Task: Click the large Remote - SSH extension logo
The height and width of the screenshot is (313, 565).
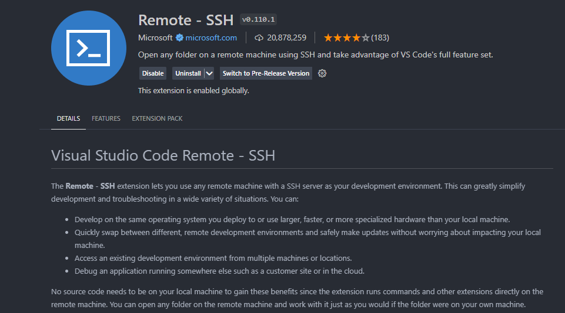Action: click(x=89, y=48)
